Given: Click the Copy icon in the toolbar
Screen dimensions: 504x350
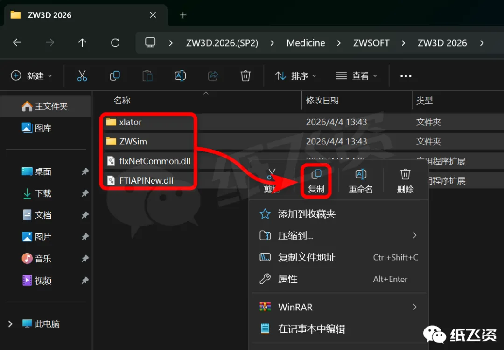Looking at the screenshot, I should coord(115,76).
